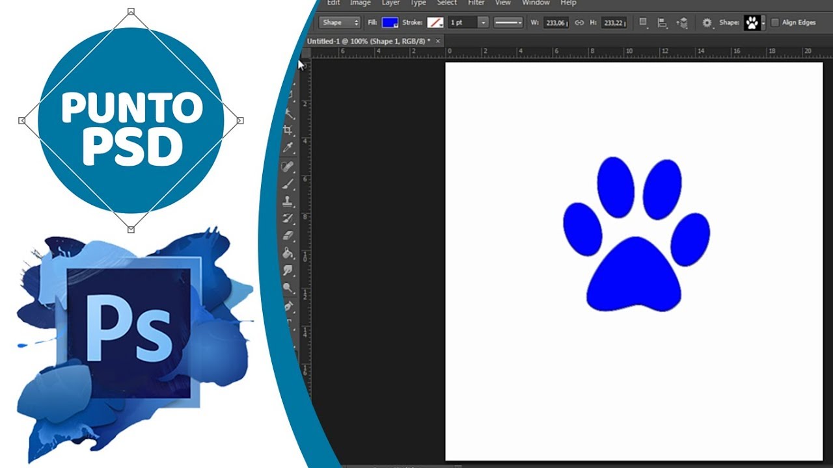Viewport: 833px width, 468px height.
Task: Click the H height value field
Action: tap(613, 23)
